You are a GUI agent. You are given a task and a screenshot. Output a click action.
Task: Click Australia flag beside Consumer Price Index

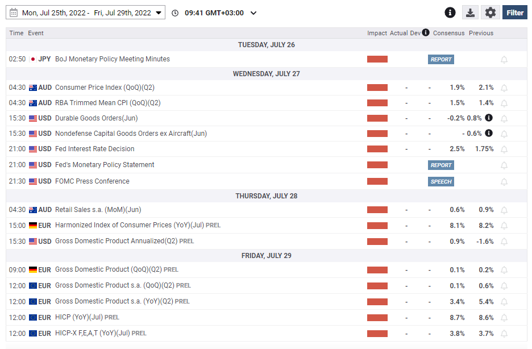pyautogui.click(x=33, y=88)
